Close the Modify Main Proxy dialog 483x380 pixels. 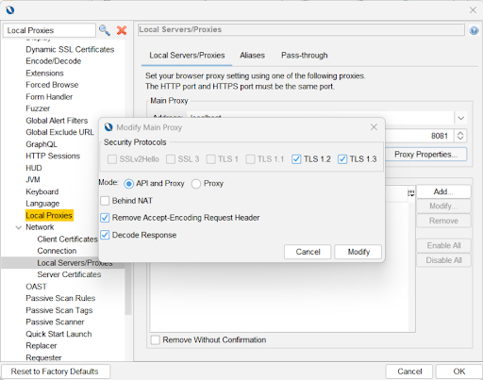coord(374,127)
